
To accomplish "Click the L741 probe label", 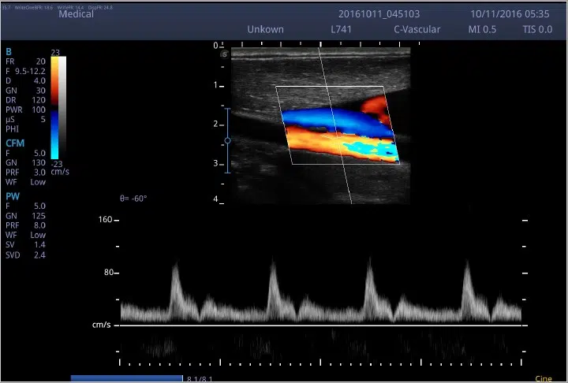I will (342, 30).
